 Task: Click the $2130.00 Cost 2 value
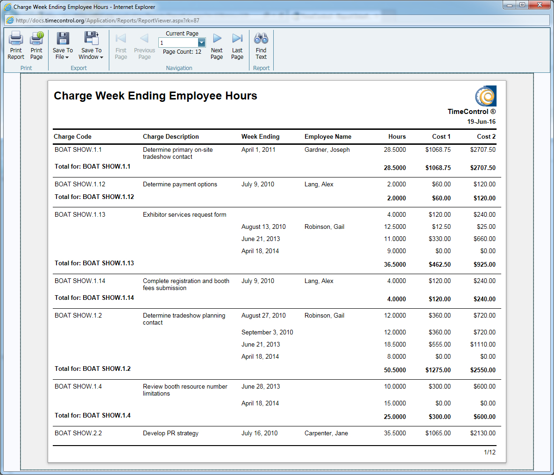click(x=483, y=433)
